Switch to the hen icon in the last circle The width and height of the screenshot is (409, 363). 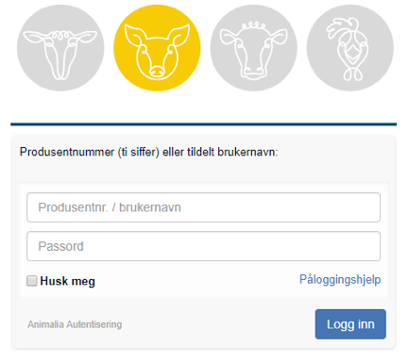click(x=350, y=48)
